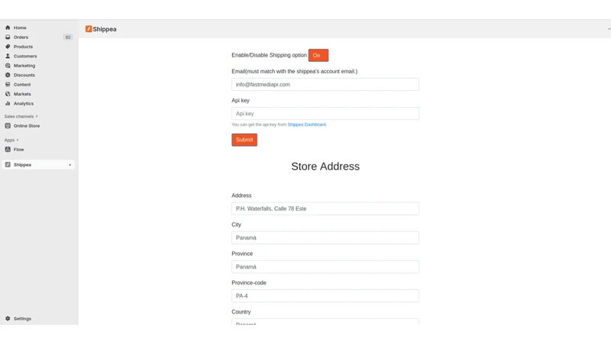
Task: Click the Email input field
Action: (x=325, y=84)
